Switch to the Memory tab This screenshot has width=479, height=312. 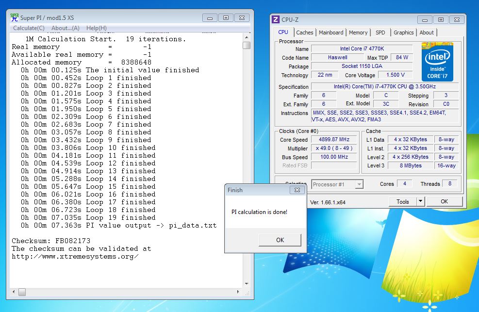point(358,33)
